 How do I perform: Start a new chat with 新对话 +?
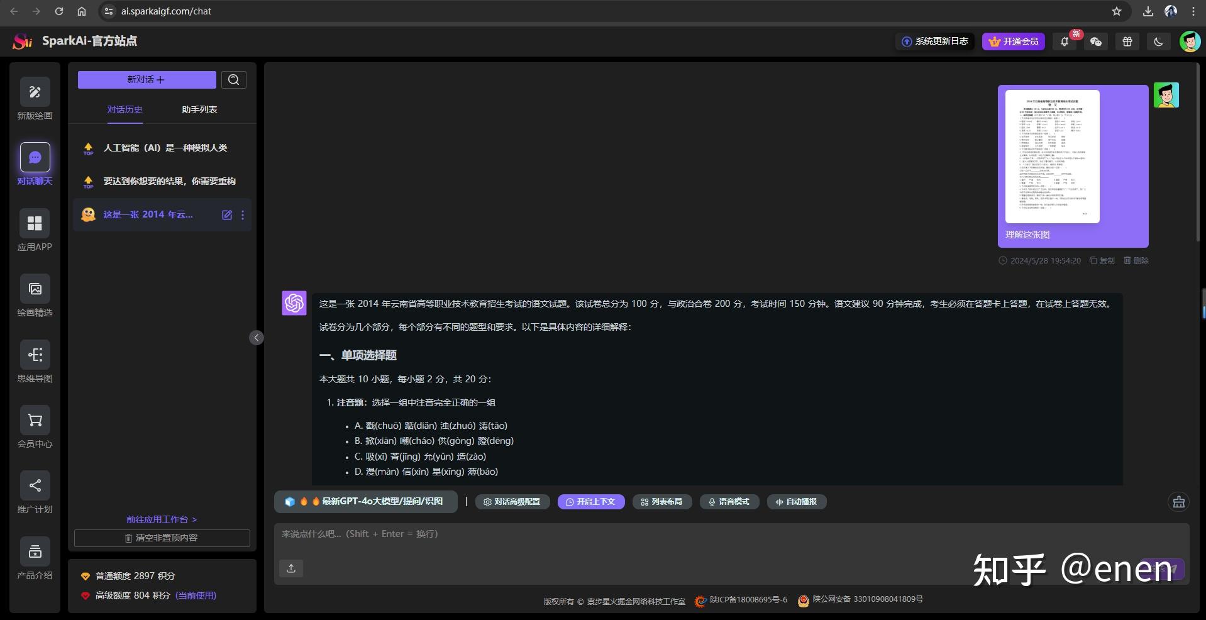tap(147, 80)
